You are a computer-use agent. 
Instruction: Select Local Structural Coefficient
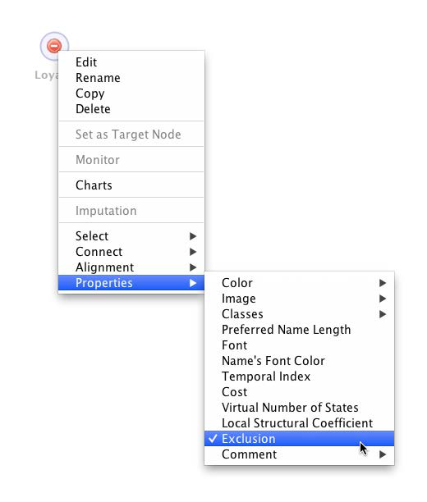tap(300, 423)
